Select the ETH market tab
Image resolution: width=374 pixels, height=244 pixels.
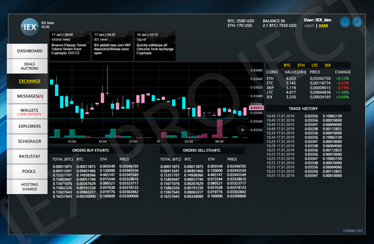(301, 65)
